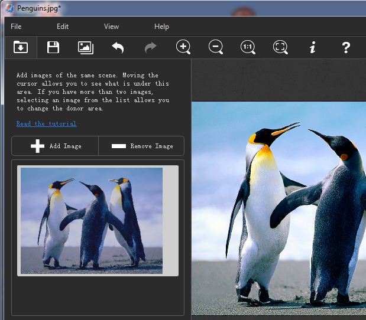
Task: Set zoom to 1:1 actual size
Action: click(248, 48)
